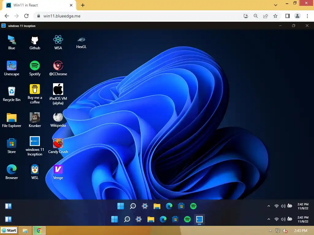Select Inception app in lower inner taskbar
Image resolution: width=314 pixels, height=235 pixels.
pos(199,219)
